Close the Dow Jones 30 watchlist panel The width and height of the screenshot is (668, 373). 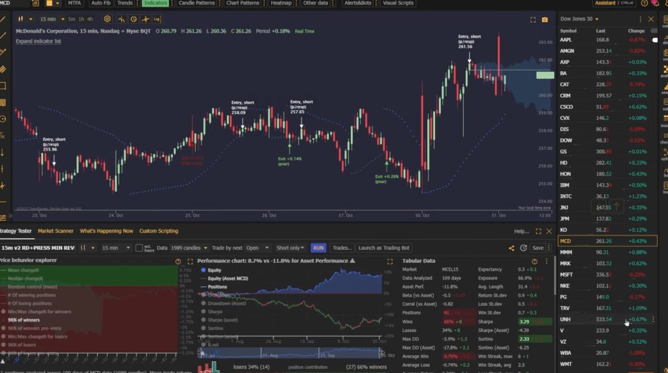click(650, 19)
